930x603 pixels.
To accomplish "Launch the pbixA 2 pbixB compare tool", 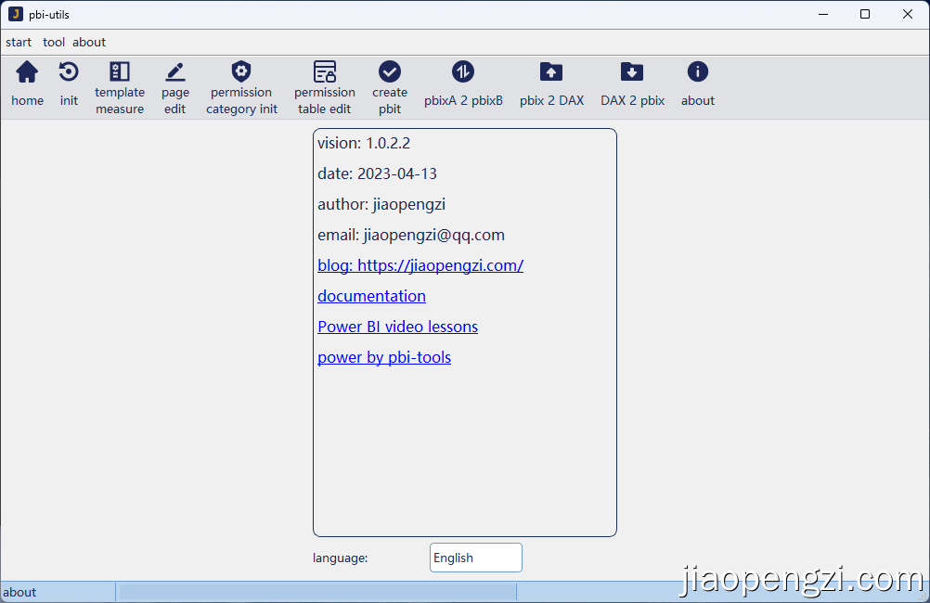I will (463, 72).
